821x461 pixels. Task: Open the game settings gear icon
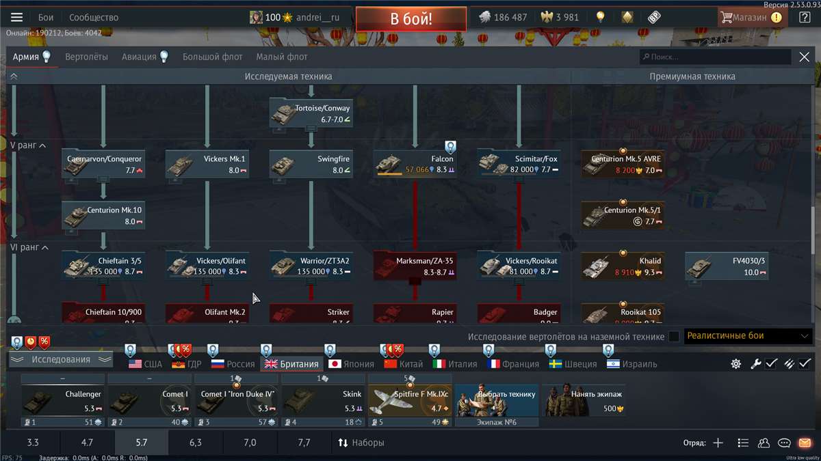pos(735,364)
